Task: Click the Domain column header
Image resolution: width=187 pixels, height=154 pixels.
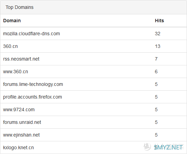Action: click(12, 21)
